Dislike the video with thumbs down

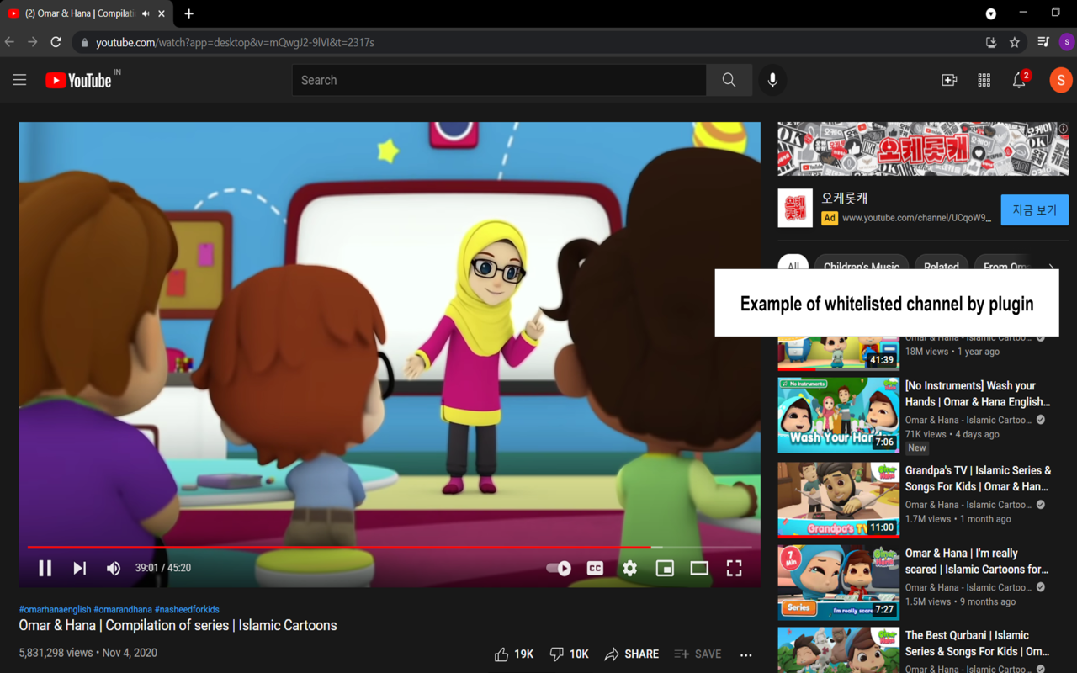pos(569,654)
